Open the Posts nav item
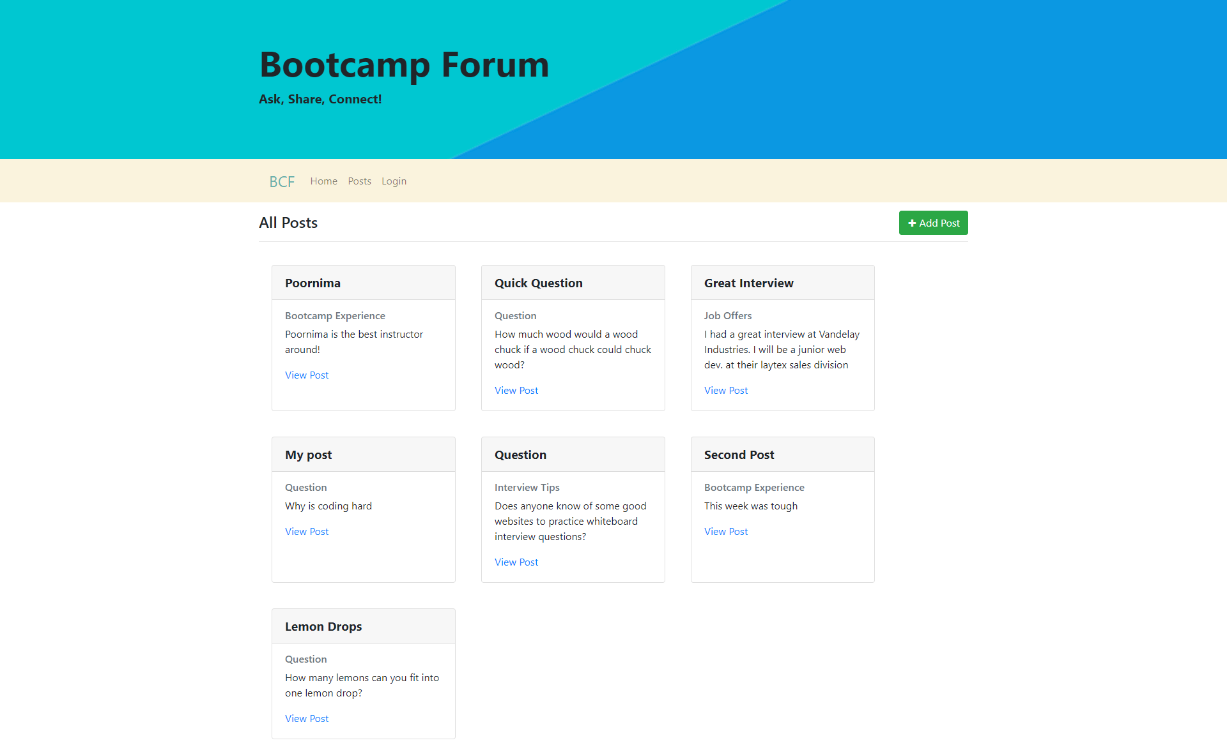 point(359,181)
